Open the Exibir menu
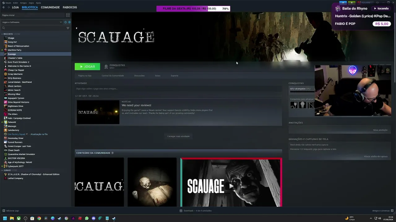Screen dimensions: 396x222 pyautogui.click(x=15, y=3)
